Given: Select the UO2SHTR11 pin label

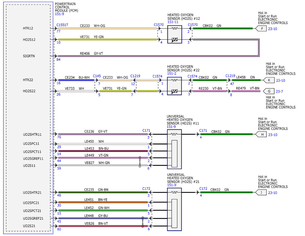Looking at the screenshot, I should (x=32, y=134).
